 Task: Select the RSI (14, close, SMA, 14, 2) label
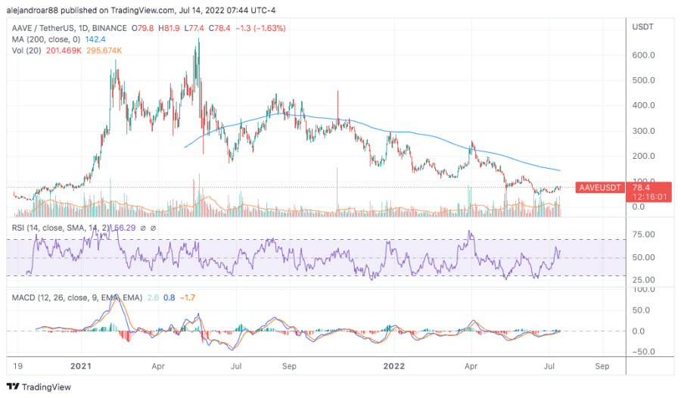[61, 228]
